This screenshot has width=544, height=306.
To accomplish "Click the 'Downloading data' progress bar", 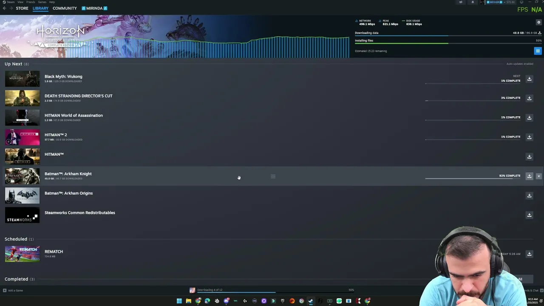I will tap(448, 36).
